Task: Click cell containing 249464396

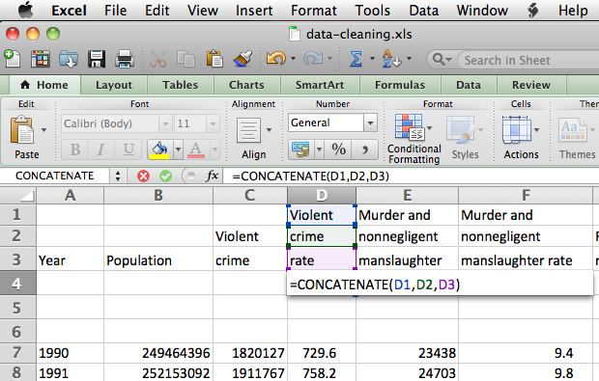Action: (x=158, y=353)
